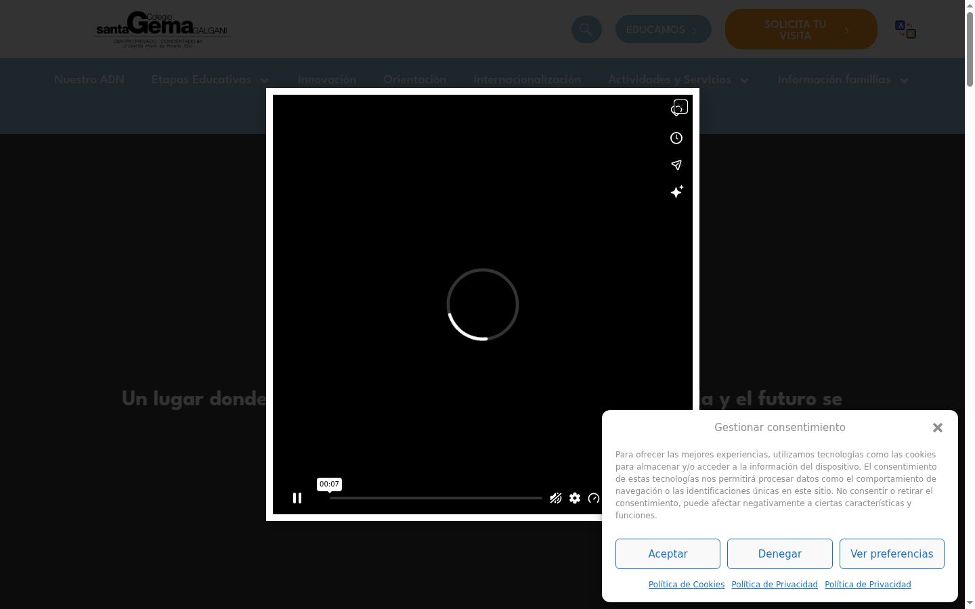Open the Nuestro ADN menu item
The width and height of the screenshot is (975, 609).
pos(89,80)
